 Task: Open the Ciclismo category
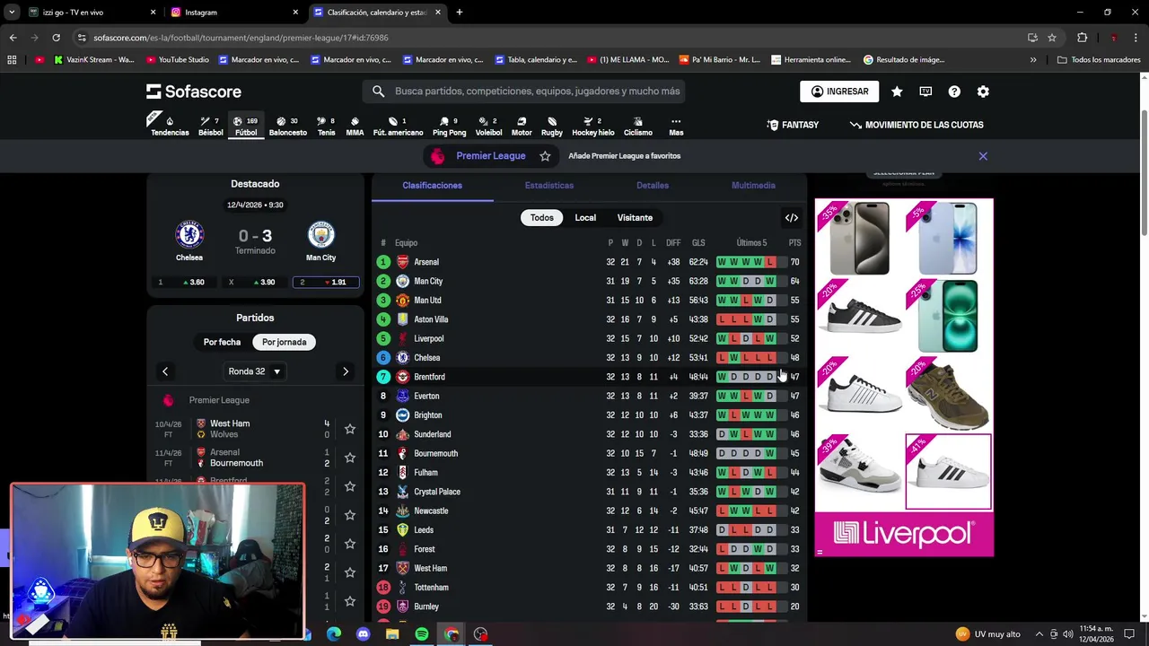tap(638, 127)
